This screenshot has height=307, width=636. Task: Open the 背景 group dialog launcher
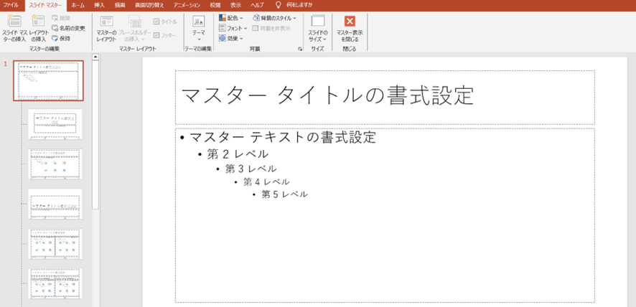[299, 49]
